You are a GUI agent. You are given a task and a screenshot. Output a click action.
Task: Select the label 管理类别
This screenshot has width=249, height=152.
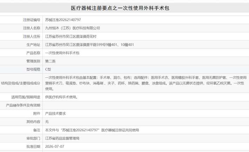pyautogui.click(x=33, y=61)
